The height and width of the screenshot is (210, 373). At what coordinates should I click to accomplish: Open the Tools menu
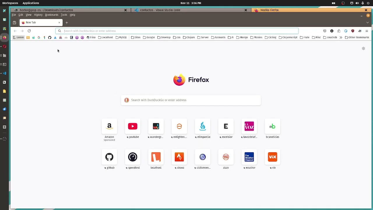[x=64, y=15]
